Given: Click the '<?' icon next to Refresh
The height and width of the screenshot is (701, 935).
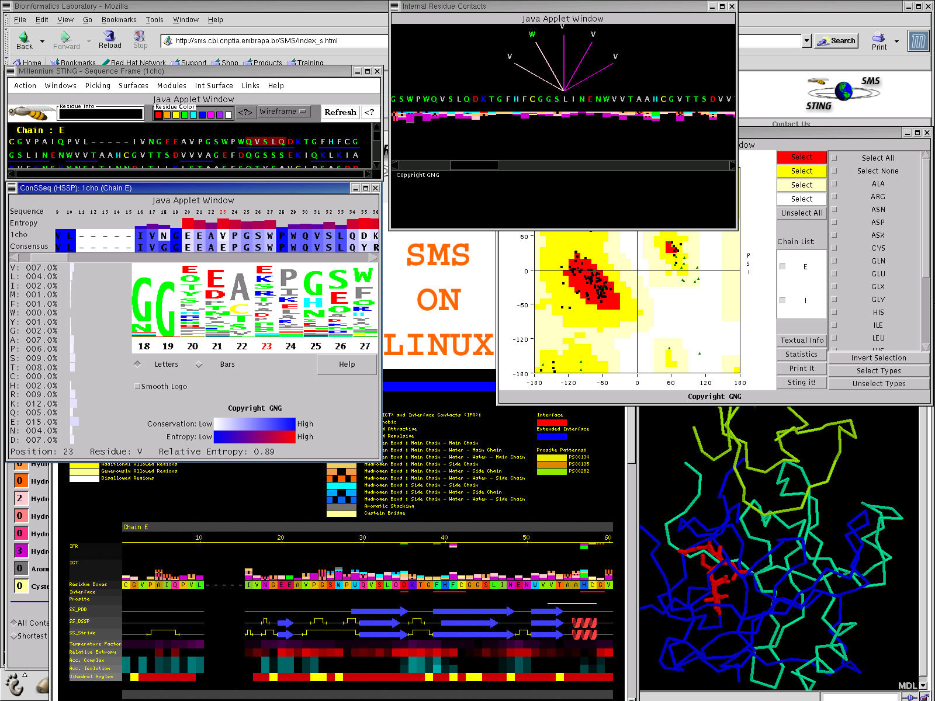Looking at the screenshot, I should tap(369, 112).
